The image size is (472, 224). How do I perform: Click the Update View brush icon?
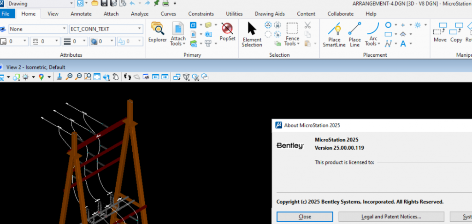click(x=59, y=77)
